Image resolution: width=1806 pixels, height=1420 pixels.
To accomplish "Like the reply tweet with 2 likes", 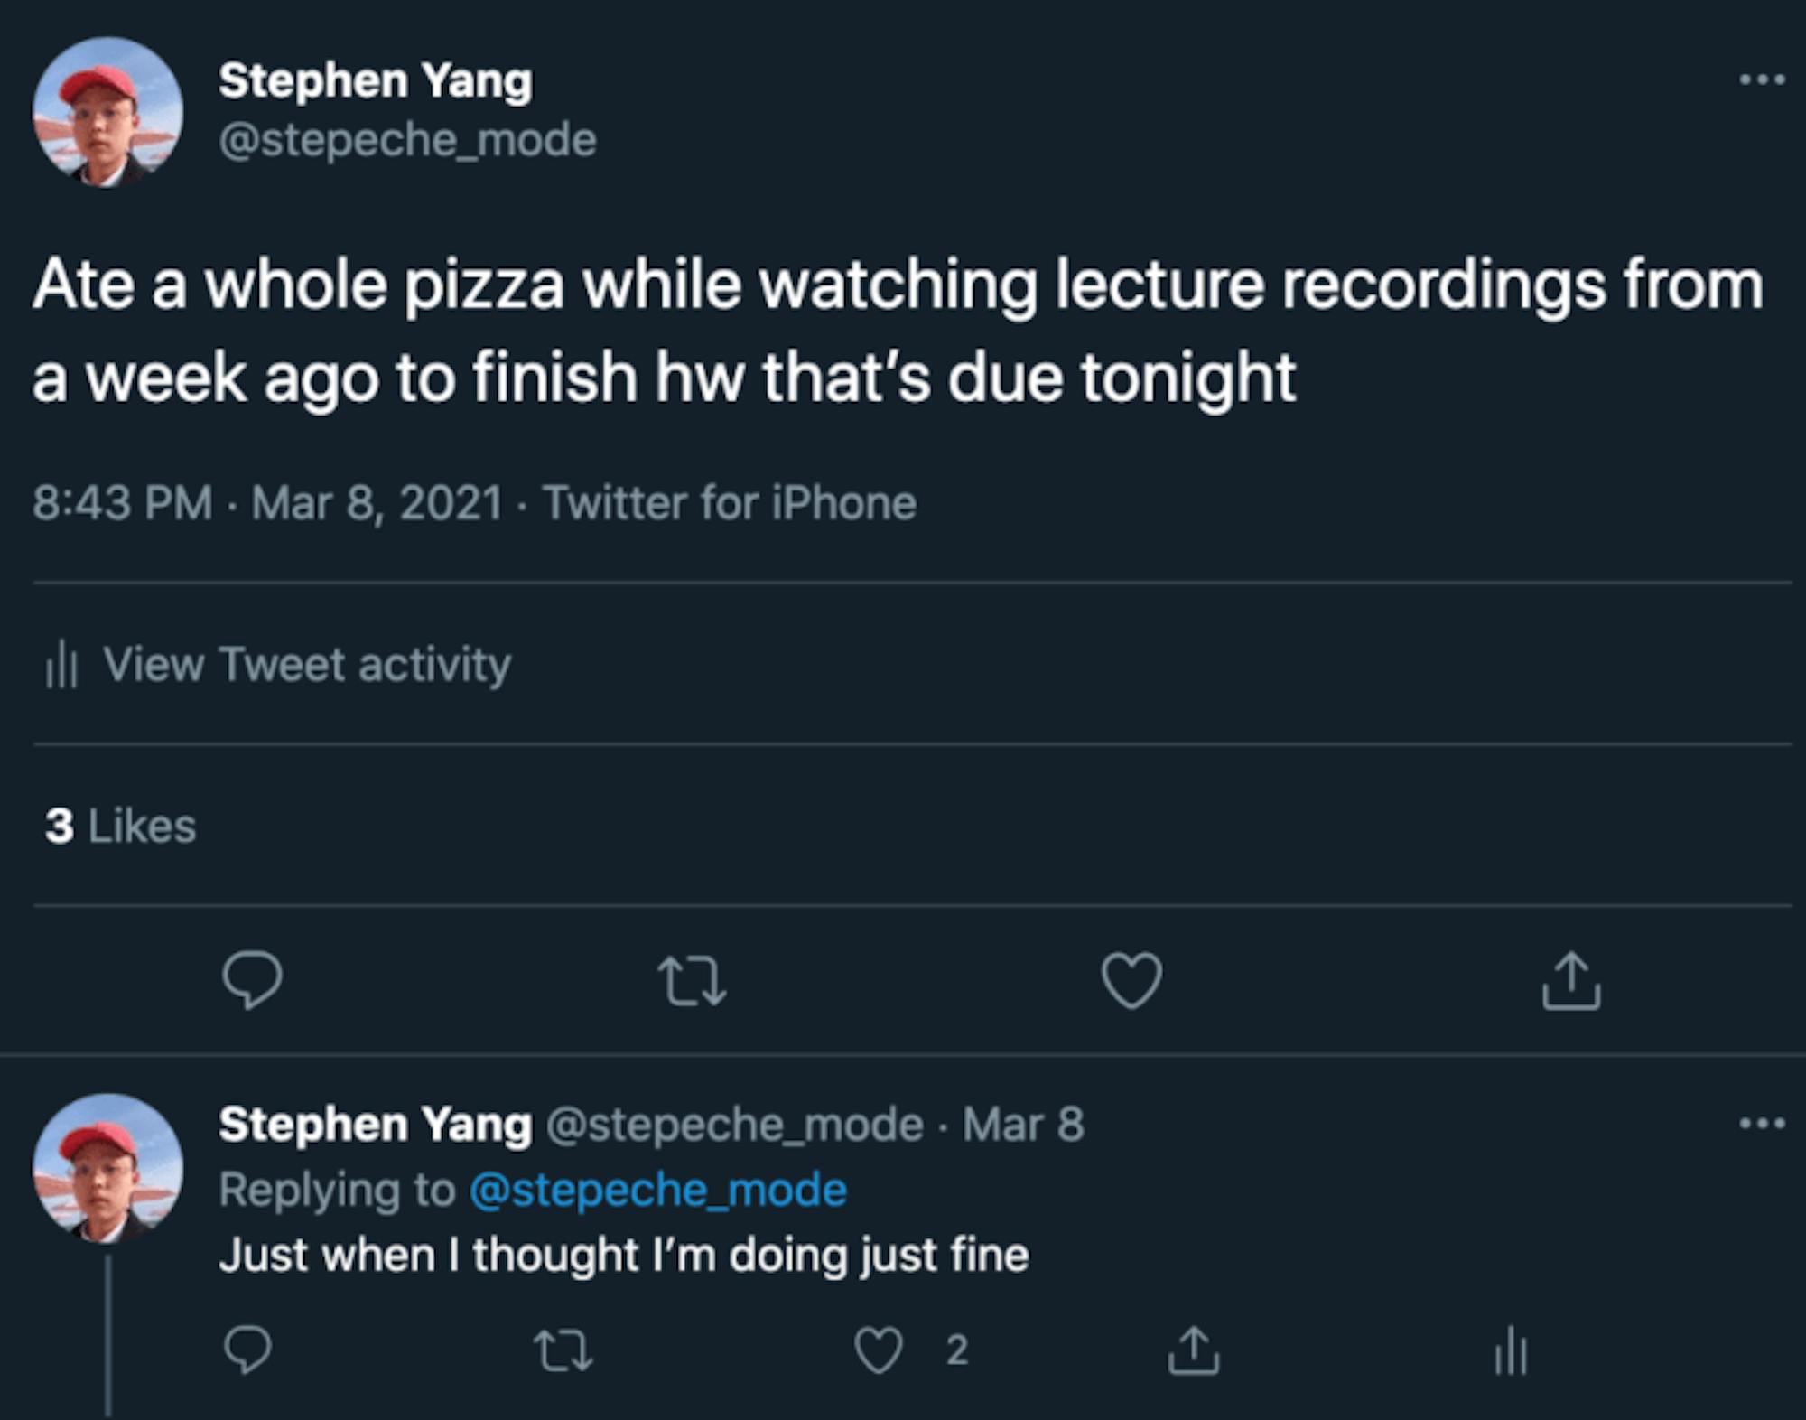I will (879, 1351).
